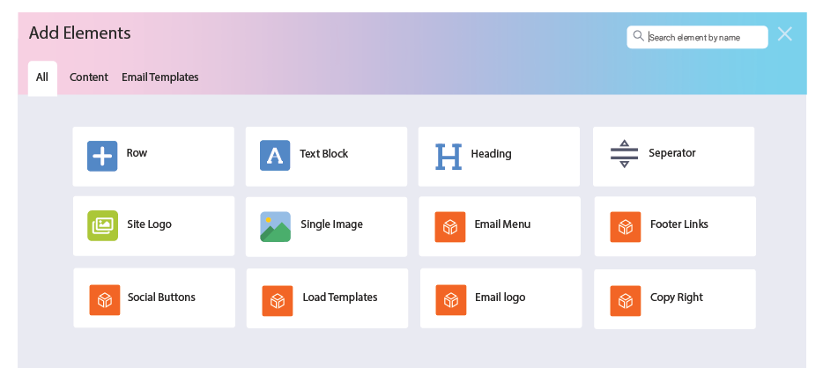This screenshot has height=382, width=823.
Task: Switch to the Email Templates tab
Action: click(x=160, y=77)
